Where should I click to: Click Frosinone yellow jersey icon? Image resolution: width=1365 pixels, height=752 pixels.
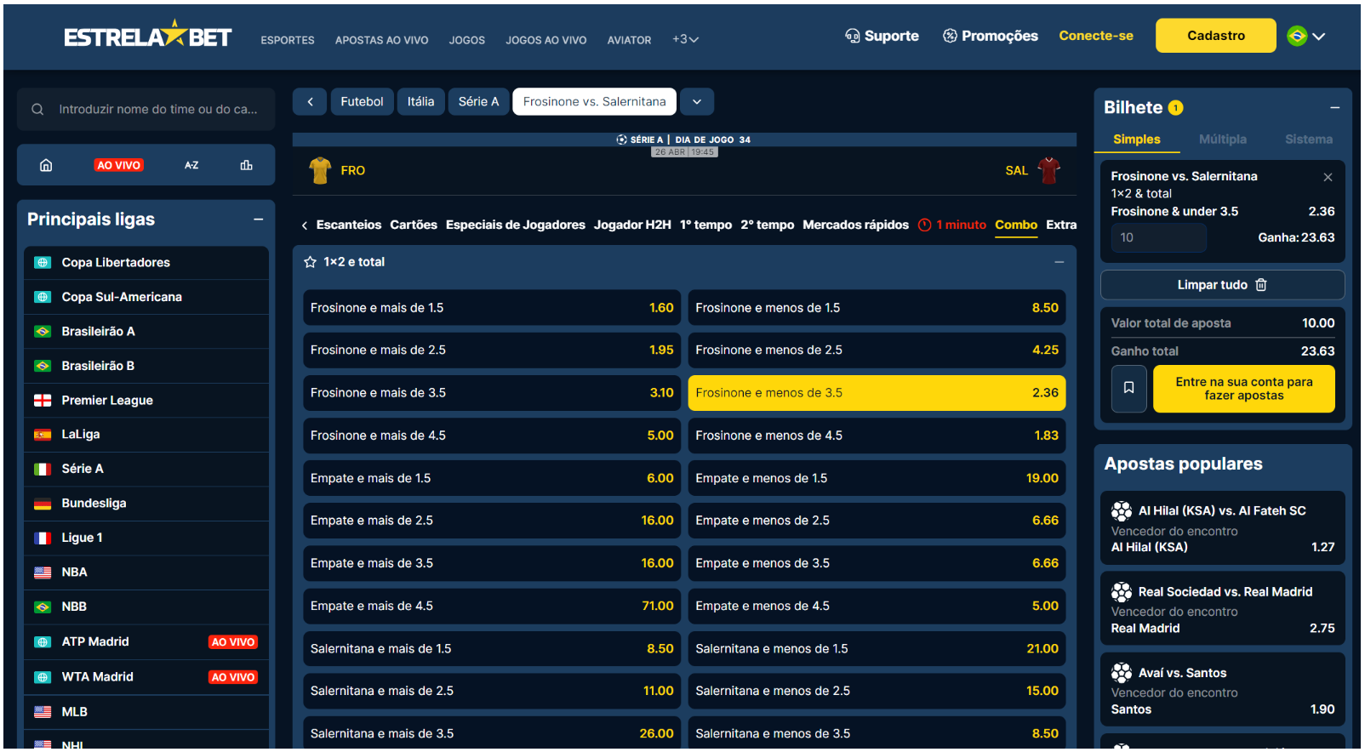320,170
